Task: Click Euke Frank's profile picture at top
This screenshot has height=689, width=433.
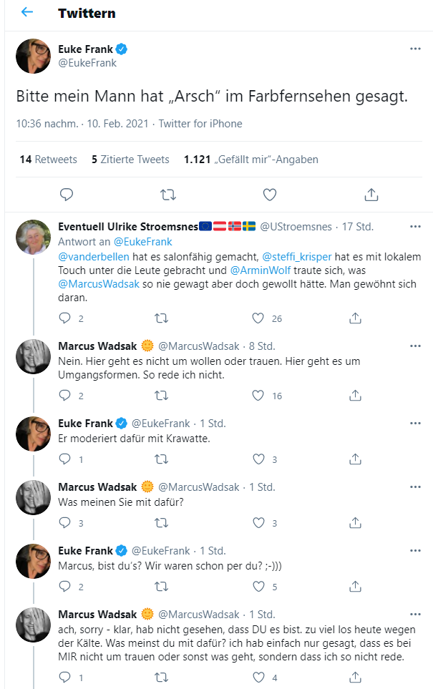Action: click(x=33, y=56)
